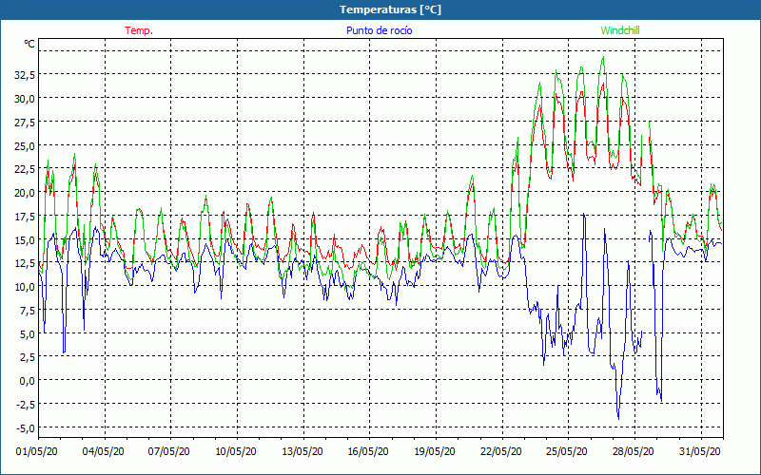Click the 10/05/20 date label
761x475 pixels.
coord(236,451)
